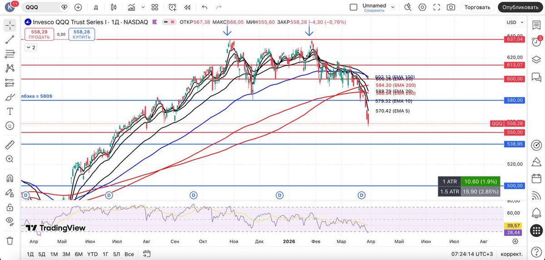
Task: Select the 1Г date range
Action: (x=105, y=254)
